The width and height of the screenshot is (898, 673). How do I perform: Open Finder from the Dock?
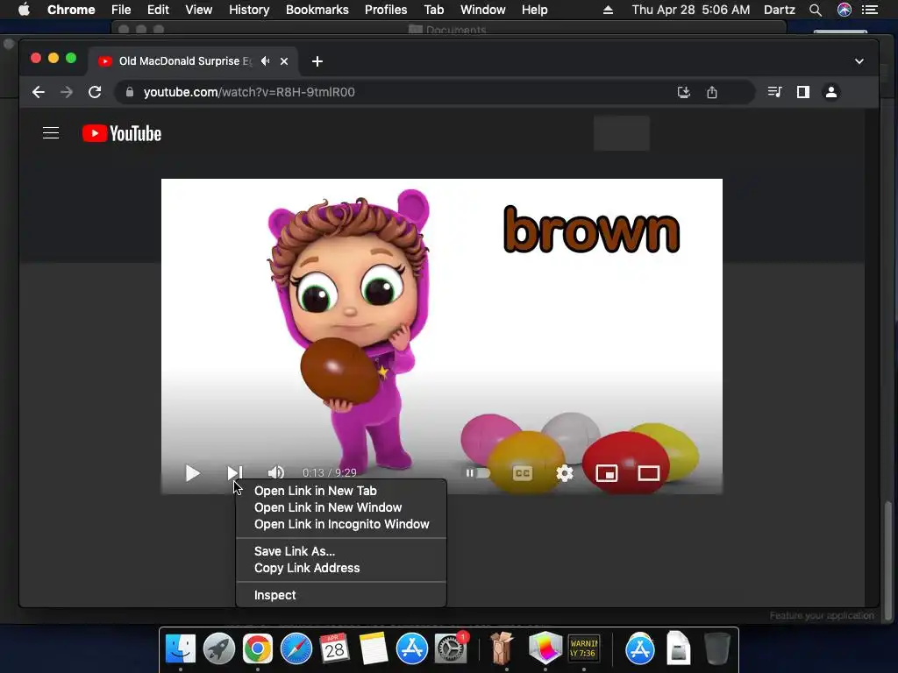[x=181, y=649]
